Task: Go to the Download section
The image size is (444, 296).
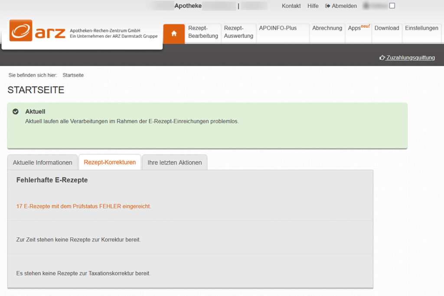Action: pyautogui.click(x=386, y=28)
